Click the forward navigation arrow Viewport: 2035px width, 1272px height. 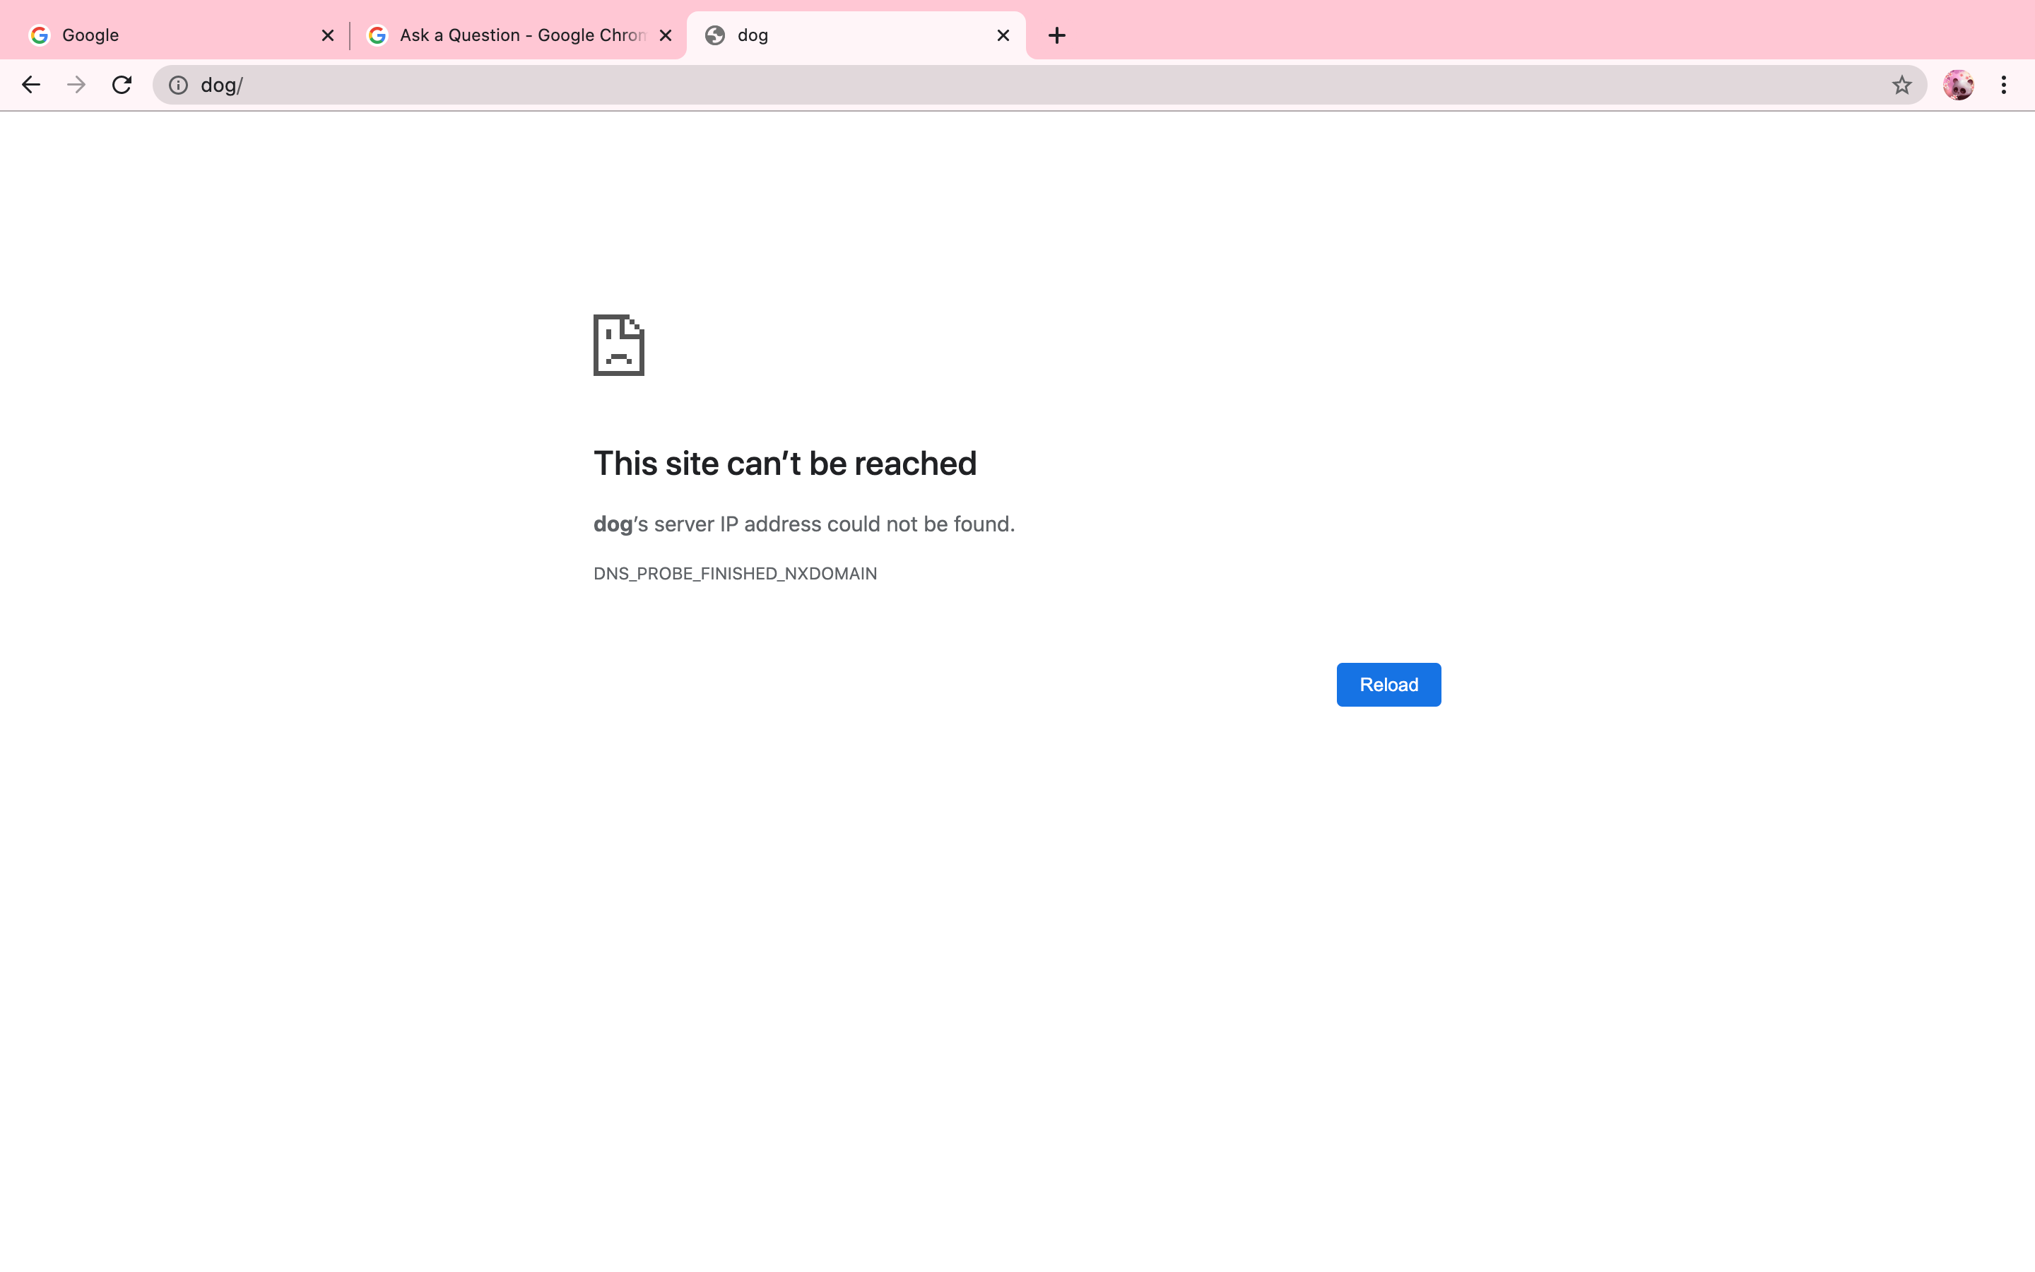coord(76,85)
